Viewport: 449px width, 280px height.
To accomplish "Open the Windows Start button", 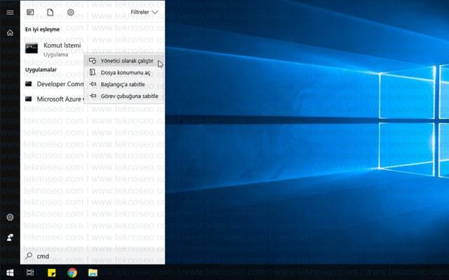I will 10,272.
